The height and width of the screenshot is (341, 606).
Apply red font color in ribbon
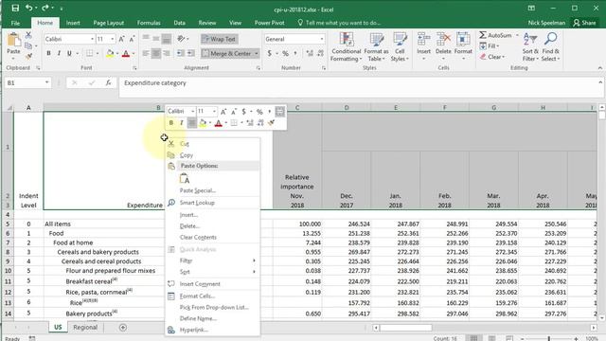click(x=126, y=53)
